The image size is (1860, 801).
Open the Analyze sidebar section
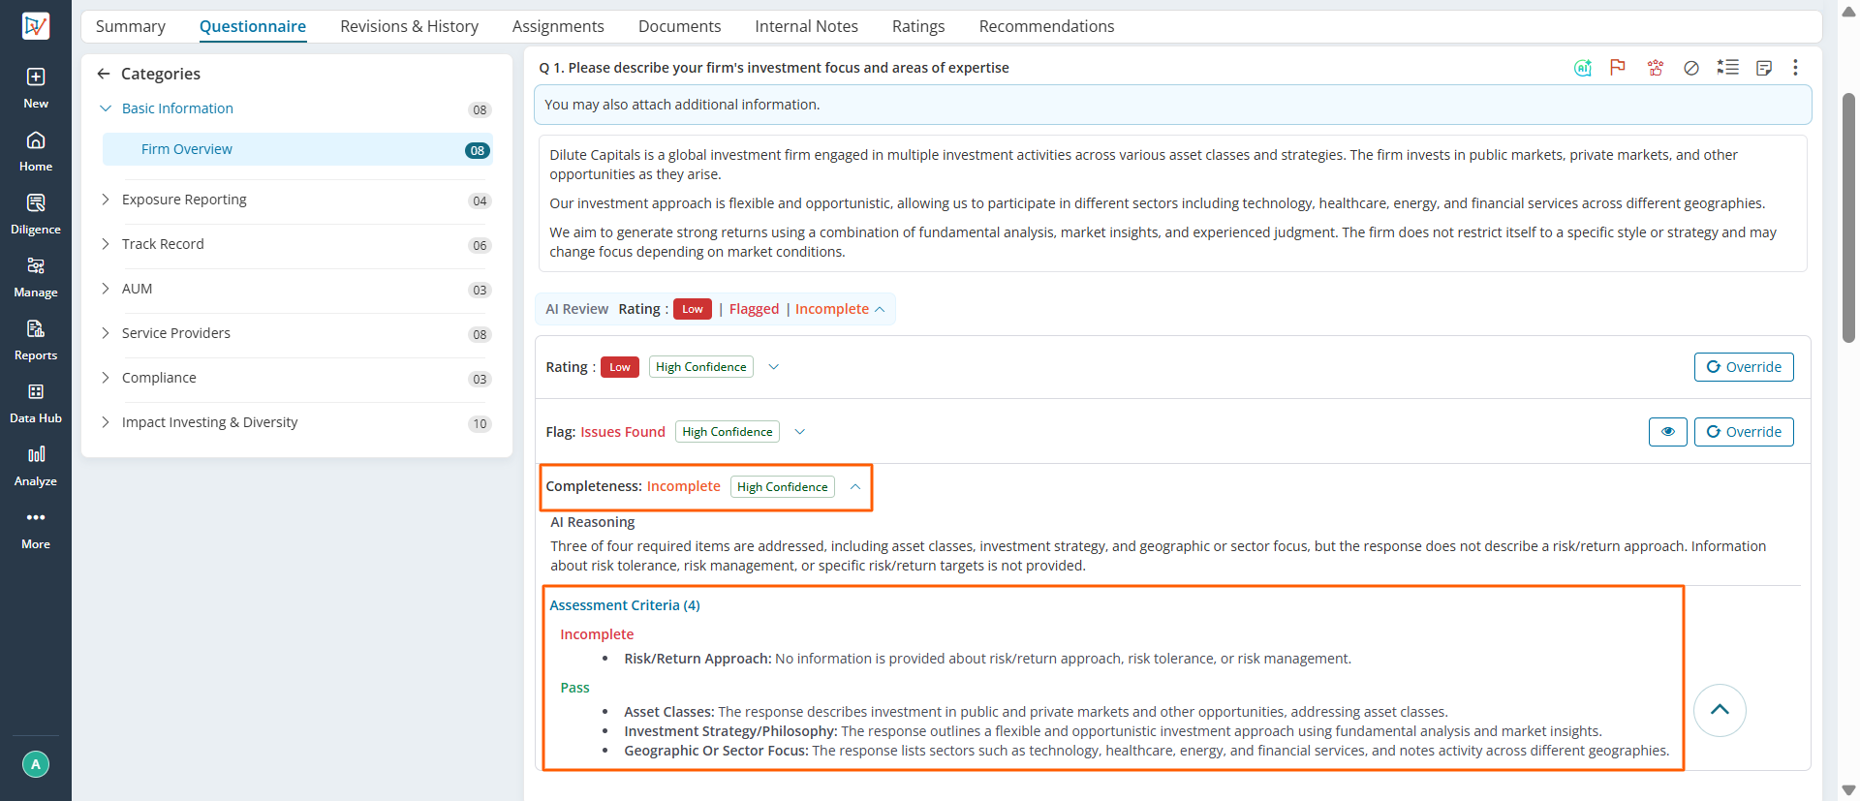coord(36,465)
